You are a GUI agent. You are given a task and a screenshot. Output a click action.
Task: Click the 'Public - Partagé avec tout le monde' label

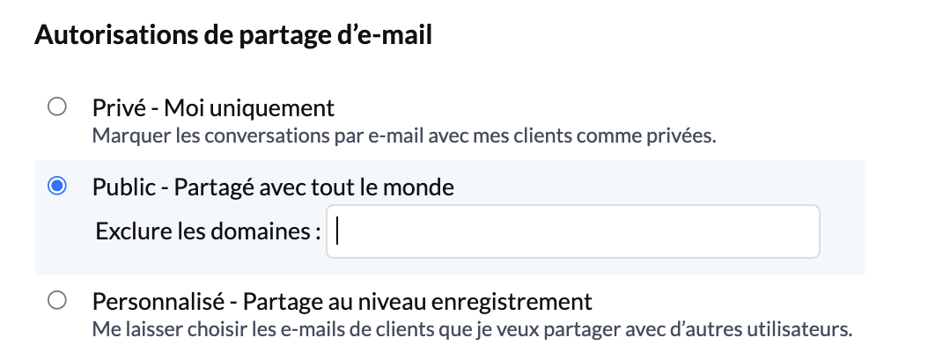click(x=273, y=187)
